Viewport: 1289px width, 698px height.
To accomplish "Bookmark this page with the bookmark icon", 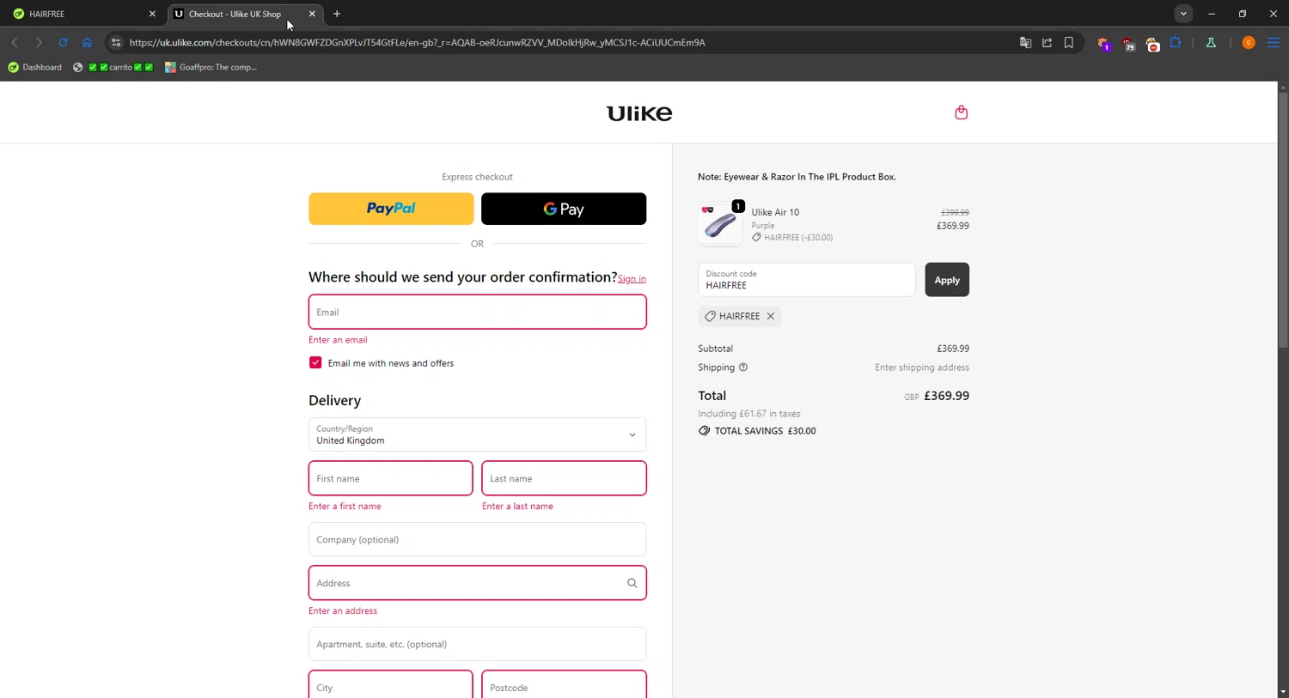I will tap(1069, 42).
